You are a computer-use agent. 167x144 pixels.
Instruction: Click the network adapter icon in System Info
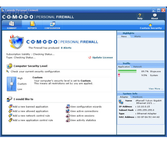(x=121, y=102)
